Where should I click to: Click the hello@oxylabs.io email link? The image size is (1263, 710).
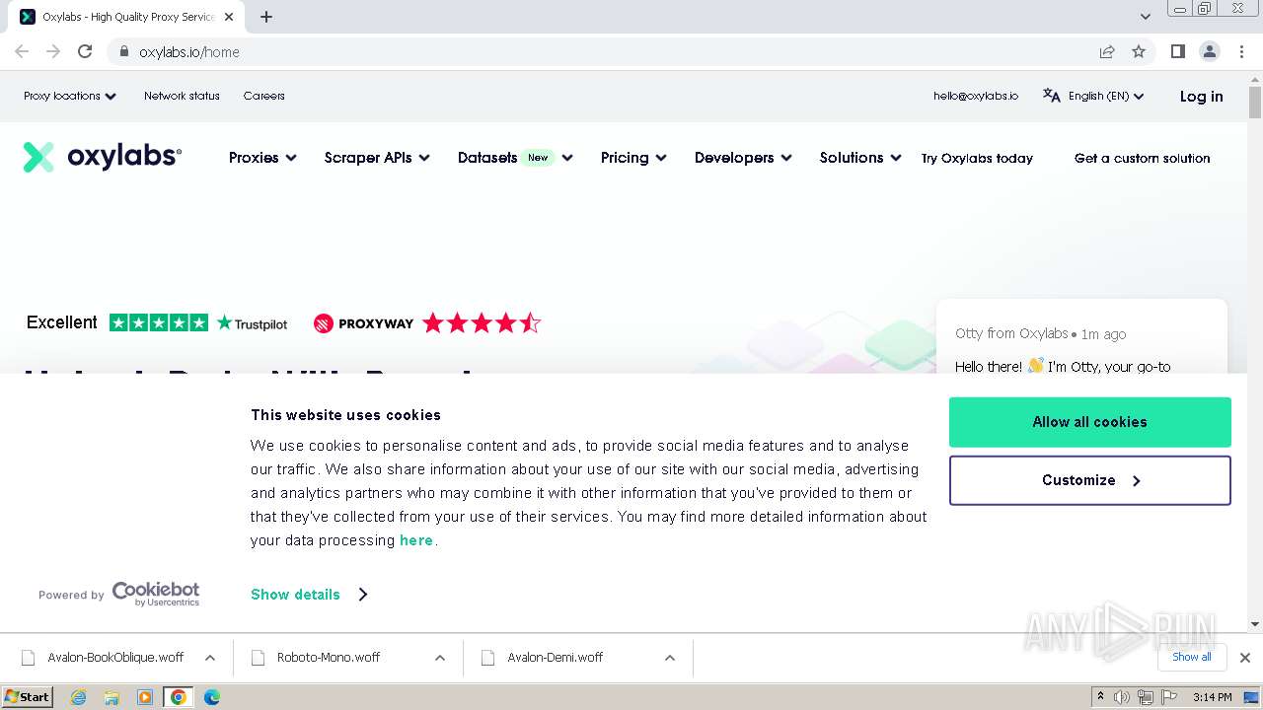976,96
